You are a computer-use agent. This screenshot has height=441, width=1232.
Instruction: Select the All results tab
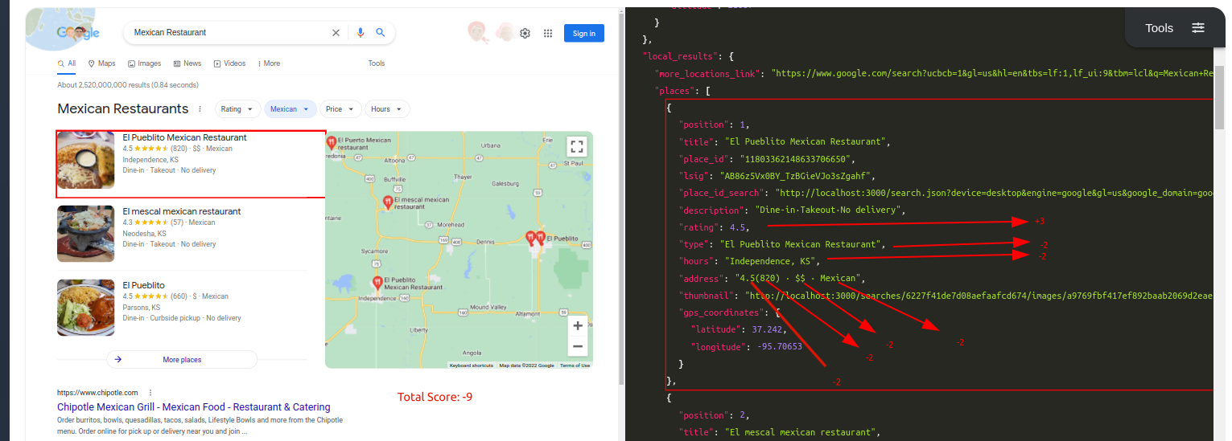[67, 63]
